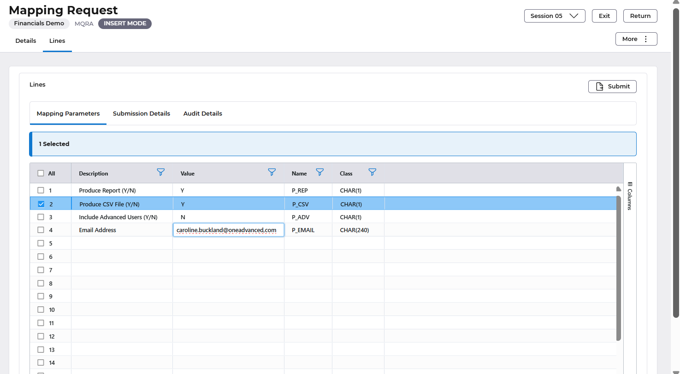680x374 pixels.
Task: Select row 4 checkbox
Action: point(41,230)
